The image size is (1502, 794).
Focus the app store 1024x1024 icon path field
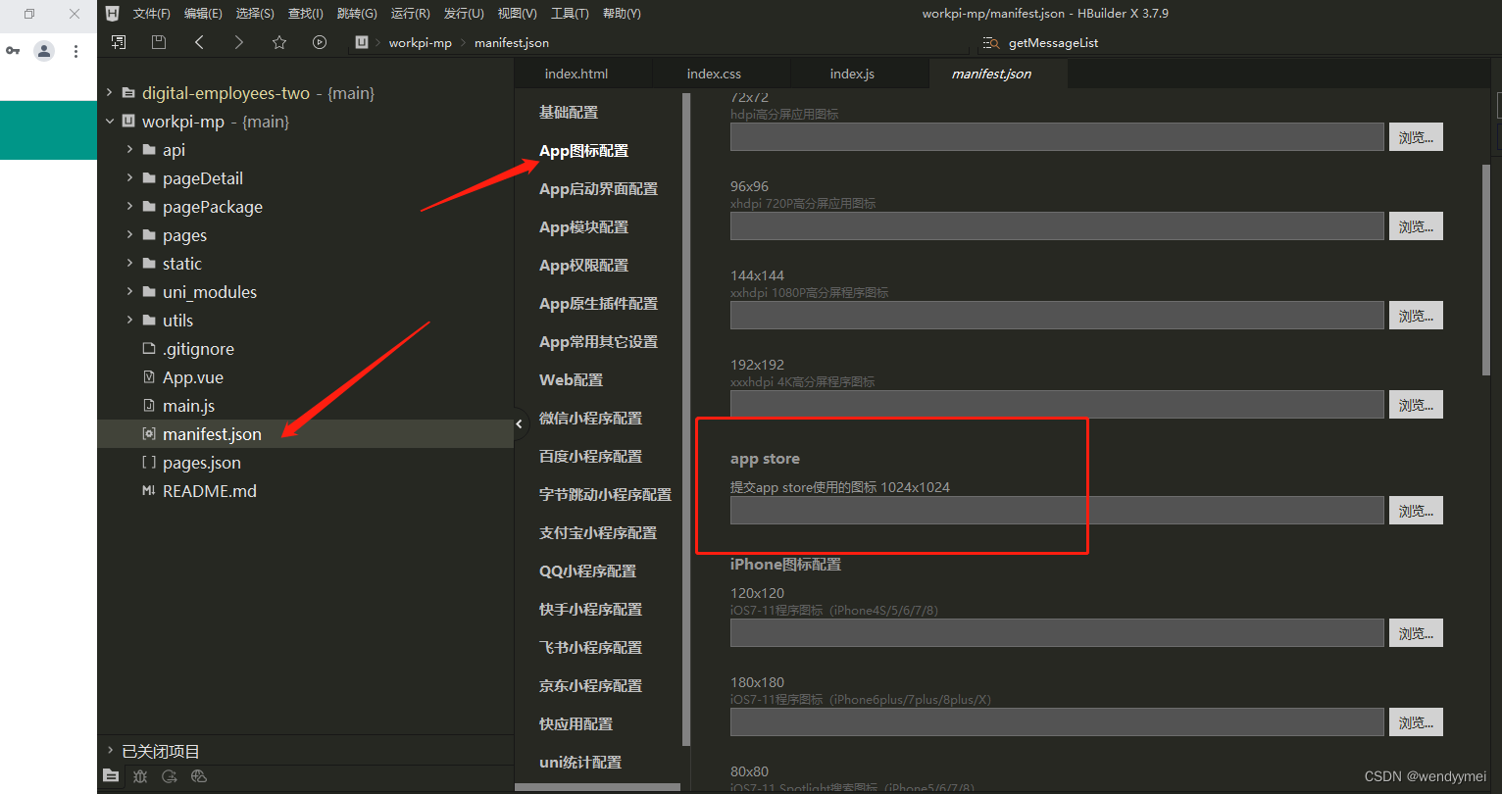click(x=1057, y=510)
